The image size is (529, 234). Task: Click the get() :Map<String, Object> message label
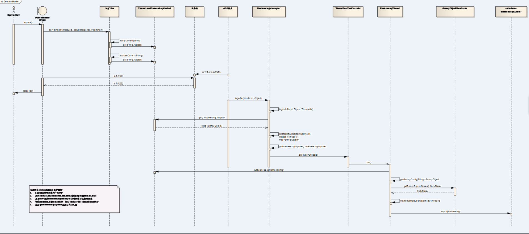pos(212,118)
